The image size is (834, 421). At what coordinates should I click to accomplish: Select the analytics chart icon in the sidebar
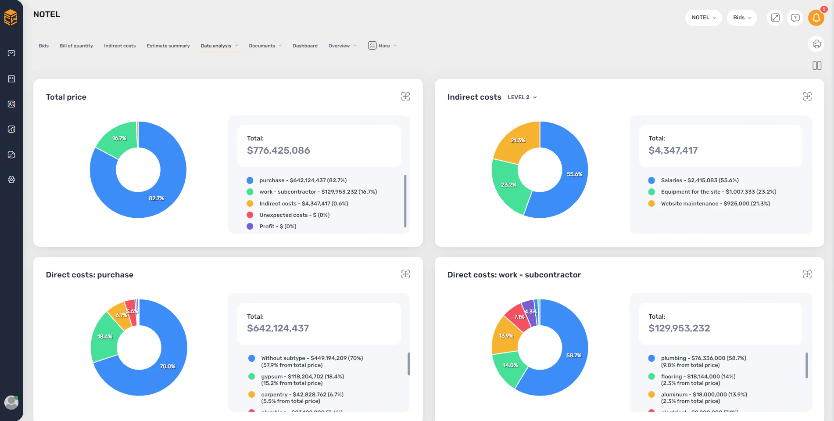point(11,129)
